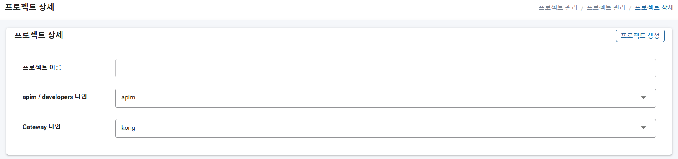Viewport: 678px width, 159px height.
Task: Click the 프로젝트 생성 button
Action: (640, 36)
